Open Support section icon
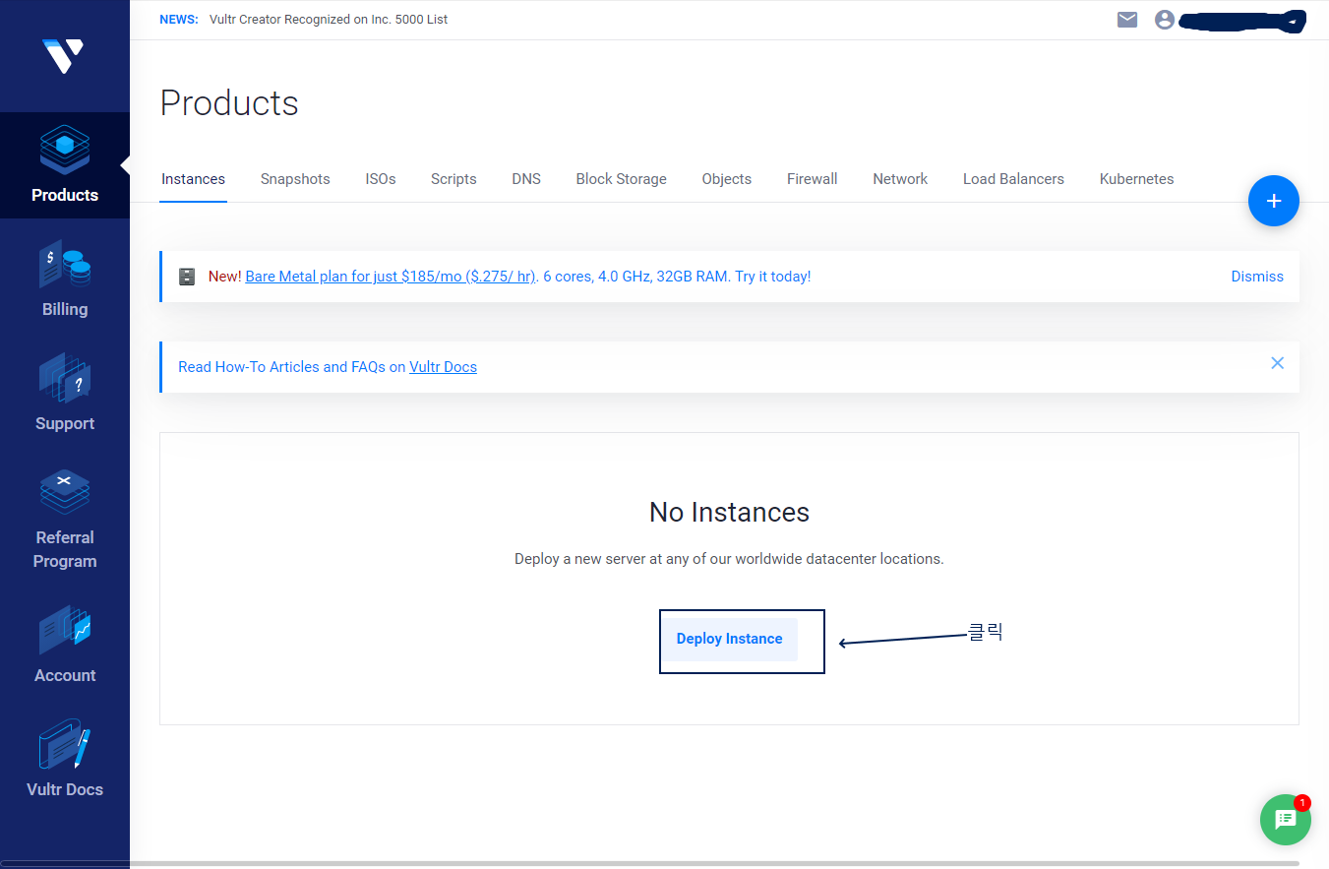Image resolution: width=1329 pixels, height=869 pixels. [65, 379]
